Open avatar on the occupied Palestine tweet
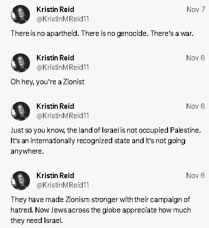Image resolution: width=209 pixels, height=228 pixels. pyautogui.click(x=20, y=111)
